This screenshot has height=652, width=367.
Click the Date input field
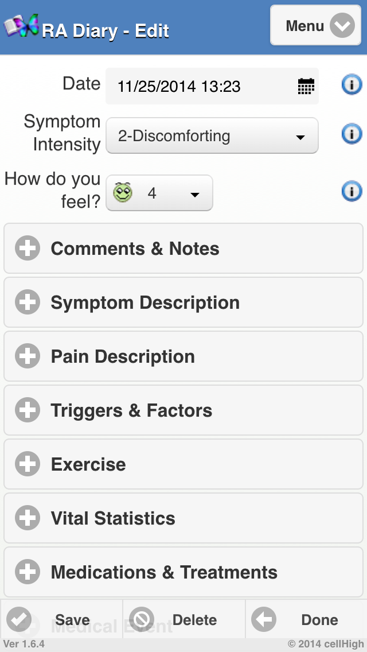(212, 86)
